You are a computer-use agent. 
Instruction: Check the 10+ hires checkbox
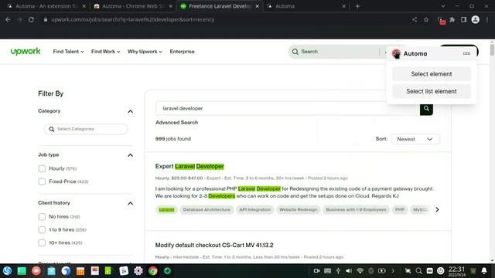[x=42, y=242]
